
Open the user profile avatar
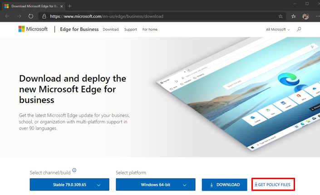[x=305, y=16]
